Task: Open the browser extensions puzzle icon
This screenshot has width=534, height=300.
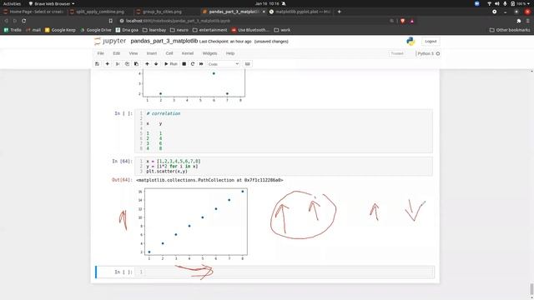Action: coord(519,21)
